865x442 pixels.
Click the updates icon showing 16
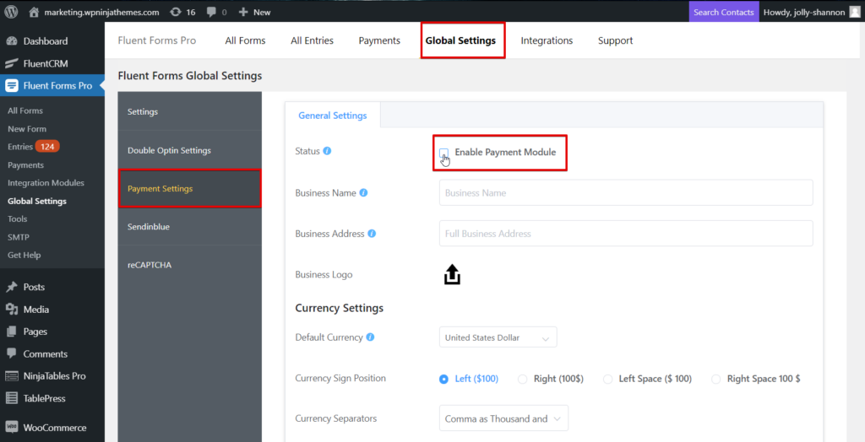pyautogui.click(x=176, y=12)
